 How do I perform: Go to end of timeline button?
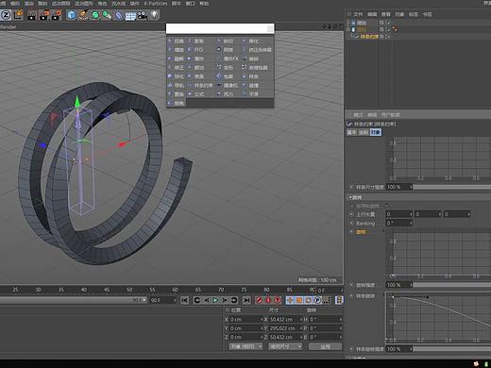[x=246, y=300]
